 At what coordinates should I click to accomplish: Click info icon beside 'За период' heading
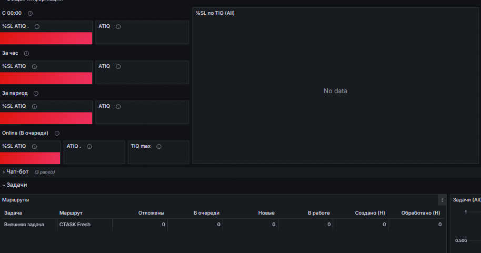pos(36,93)
